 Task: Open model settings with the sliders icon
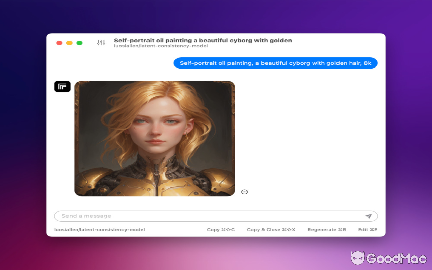point(100,43)
